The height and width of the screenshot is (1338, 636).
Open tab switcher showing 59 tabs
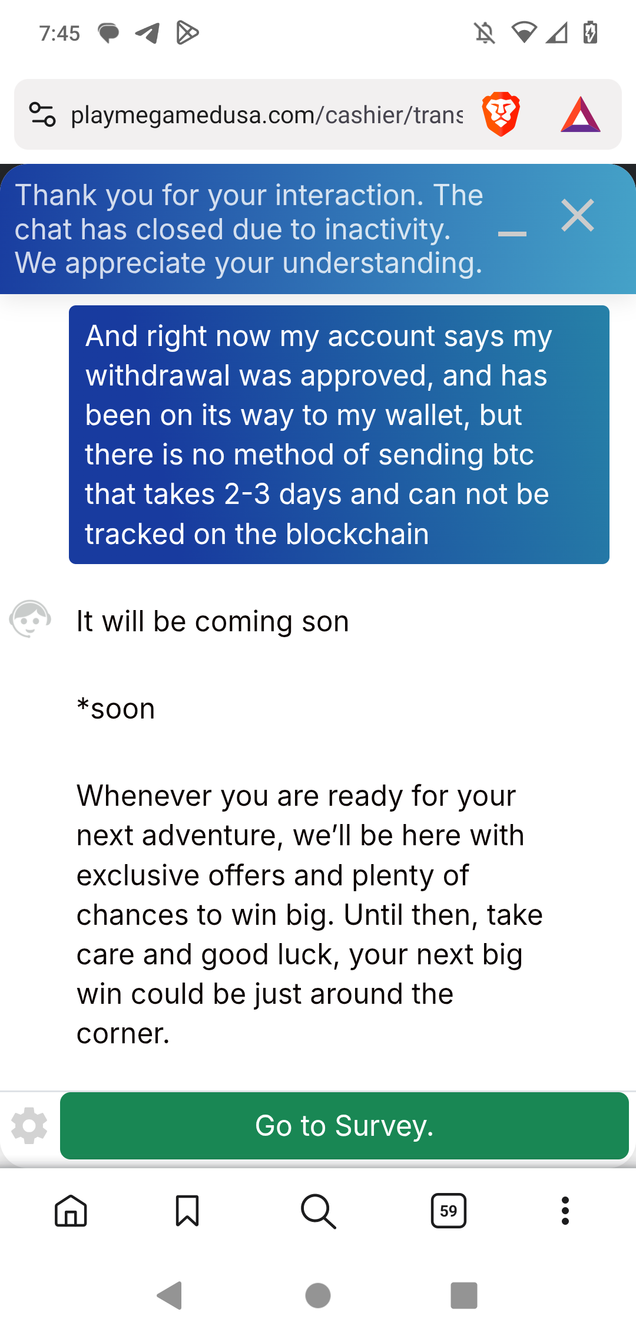click(x=449, y=1211)
